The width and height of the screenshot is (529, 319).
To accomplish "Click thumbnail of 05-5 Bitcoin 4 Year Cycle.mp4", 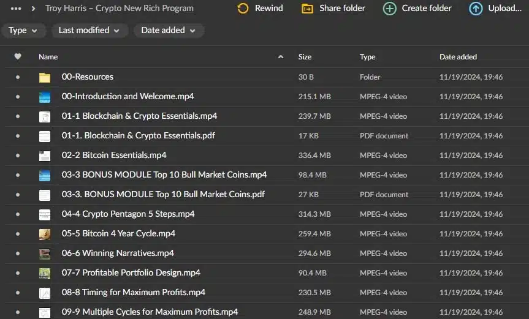I will [x=45, y=234].
